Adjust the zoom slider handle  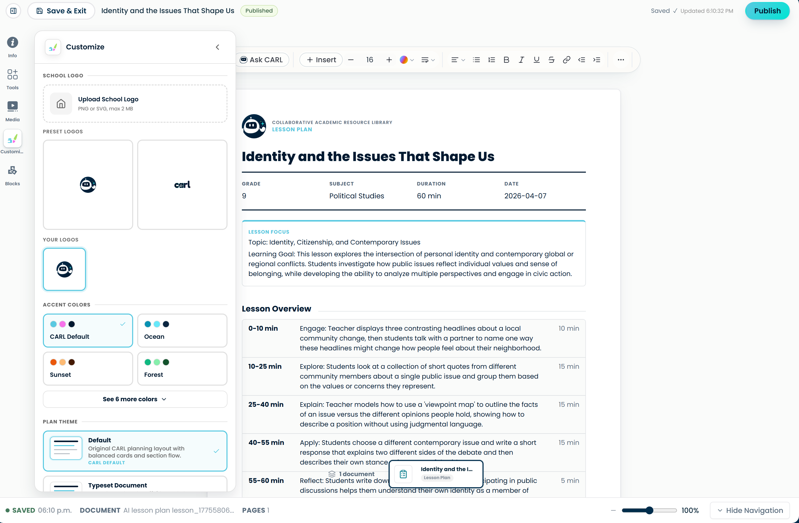pos(650,510)
